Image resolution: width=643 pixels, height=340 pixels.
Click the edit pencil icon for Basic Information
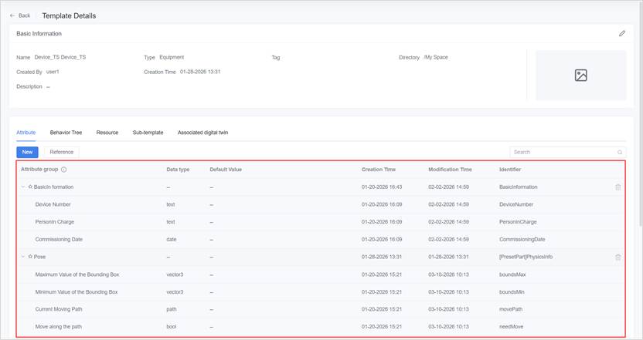[x=622, y=34]
